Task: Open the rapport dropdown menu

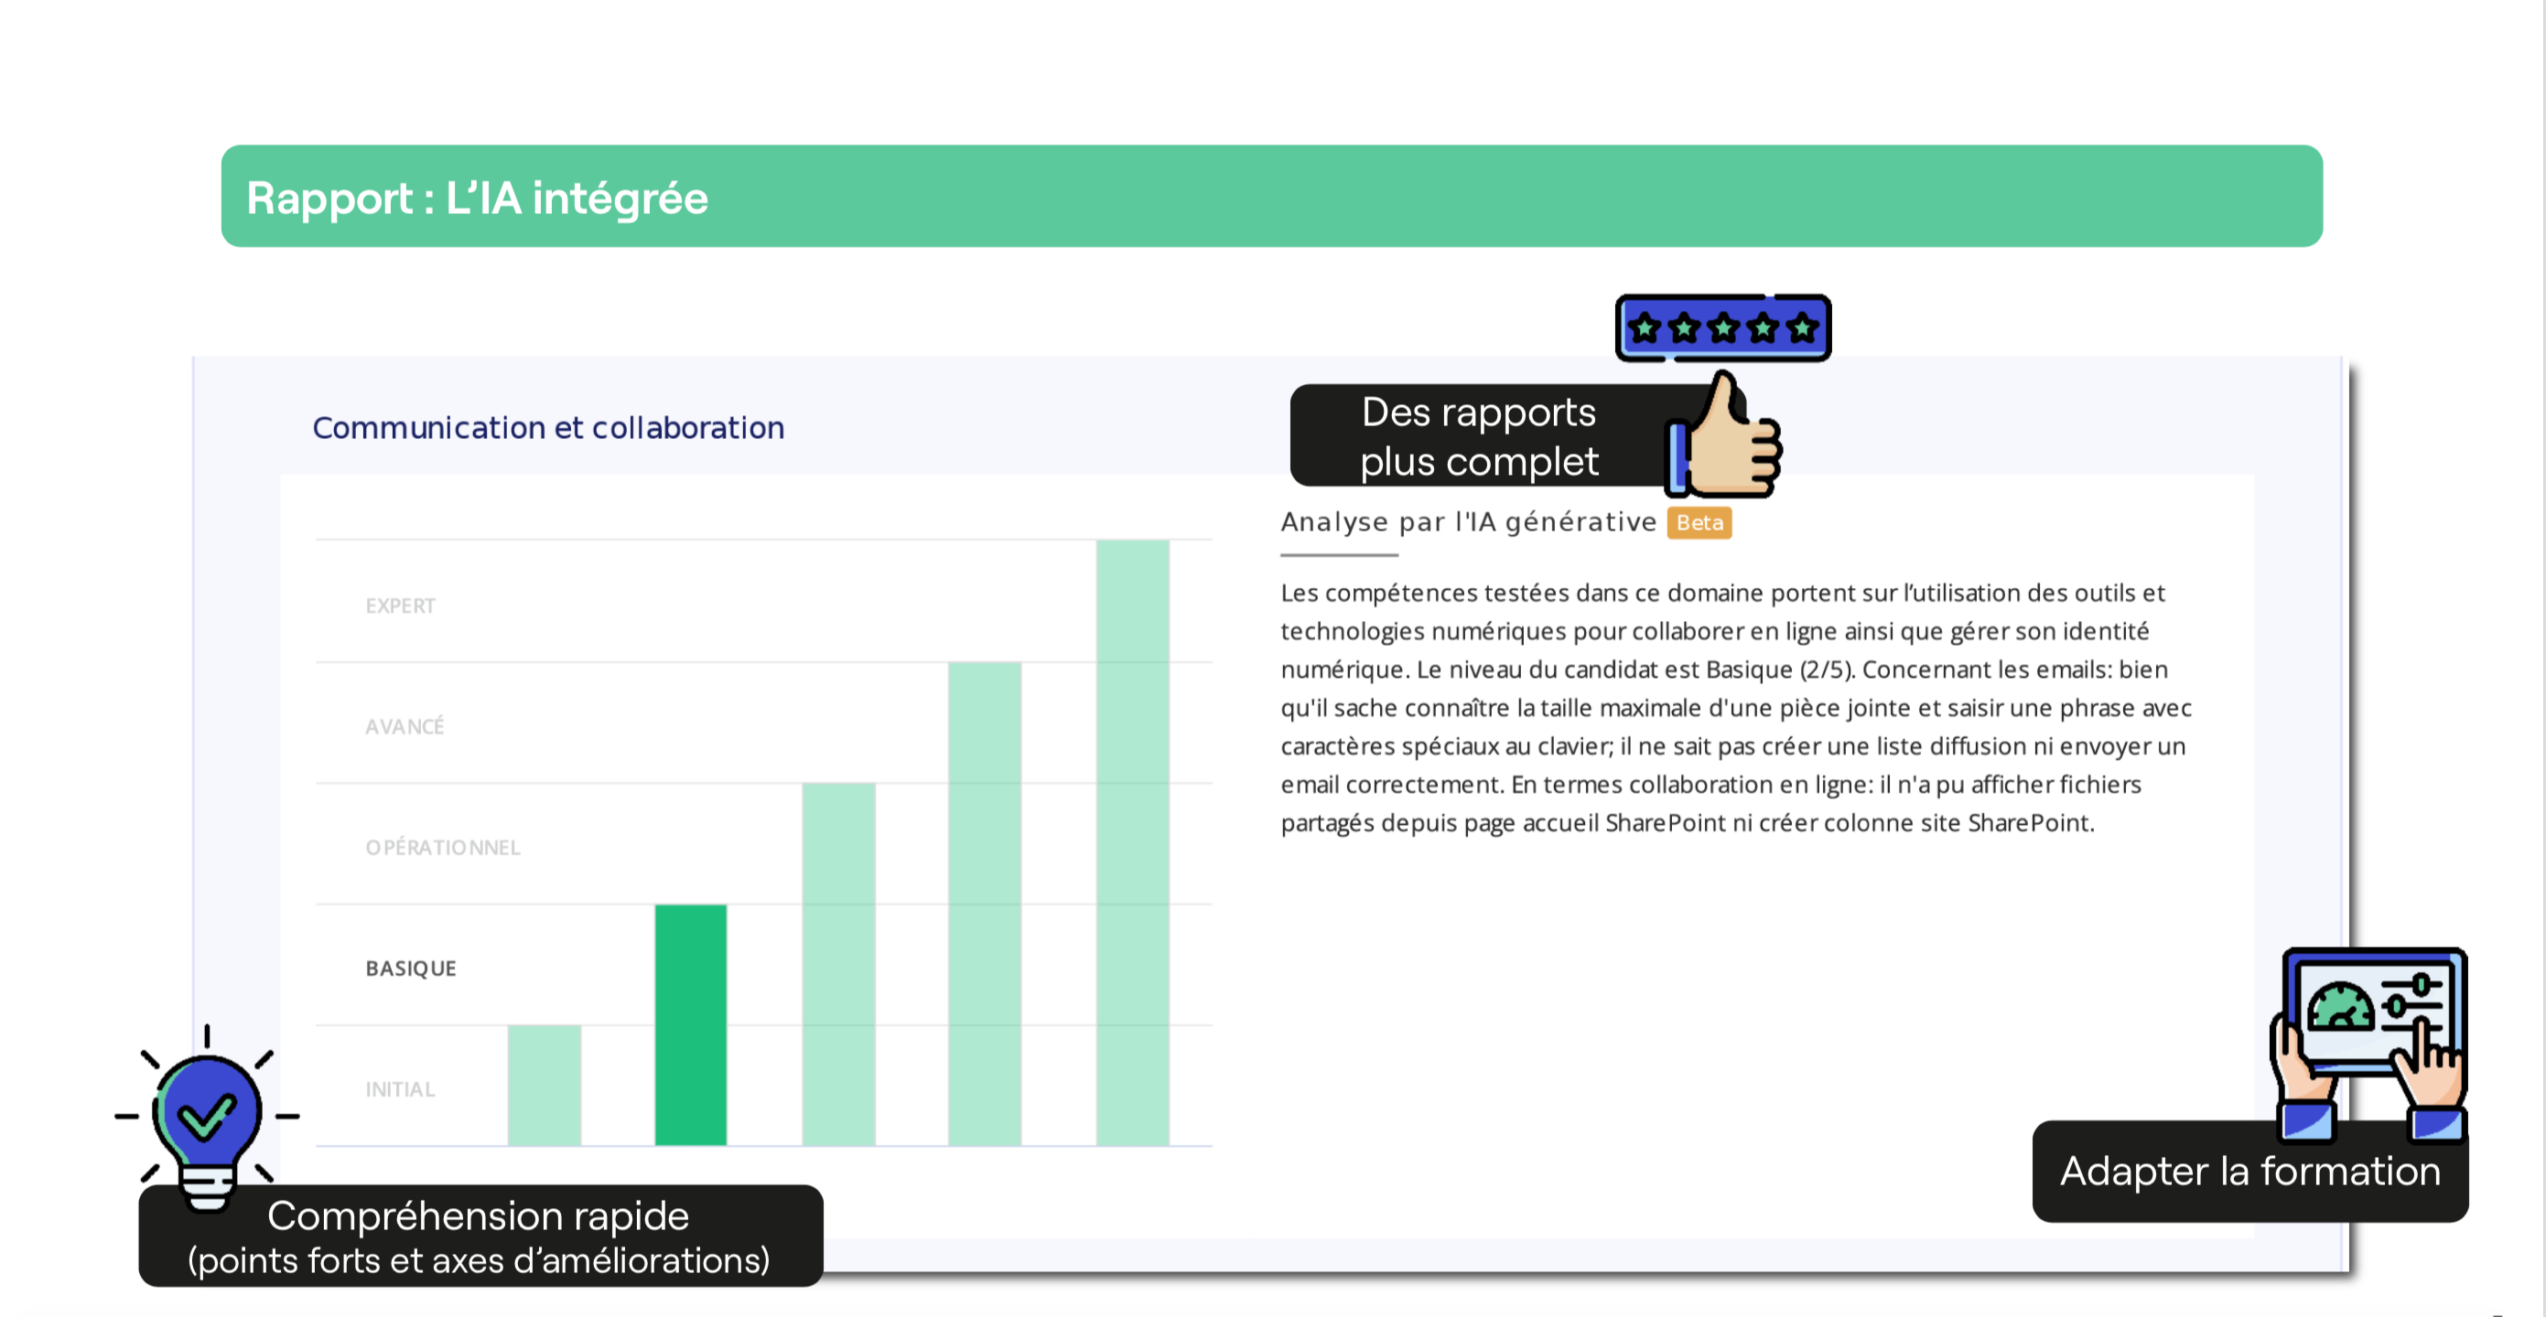Action: [x=1274, y=197]
